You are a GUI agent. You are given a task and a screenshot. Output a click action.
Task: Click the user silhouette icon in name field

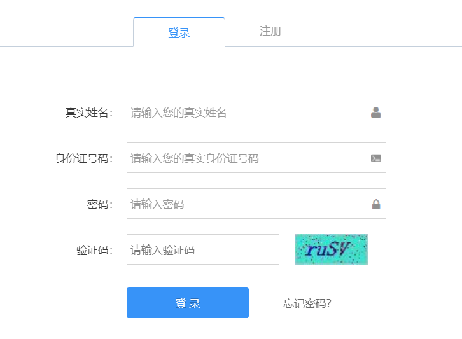click(375, 113)
